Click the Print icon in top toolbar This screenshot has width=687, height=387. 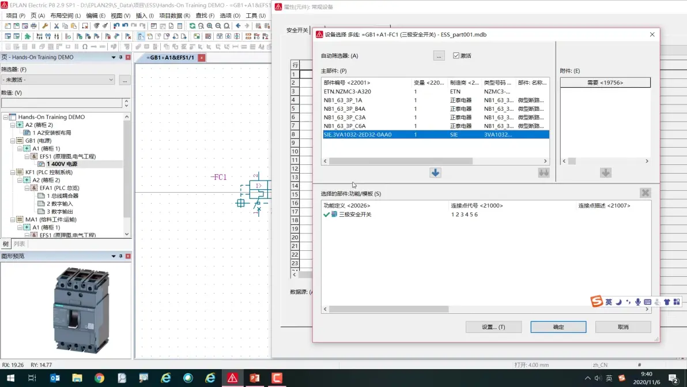(33, 26)
